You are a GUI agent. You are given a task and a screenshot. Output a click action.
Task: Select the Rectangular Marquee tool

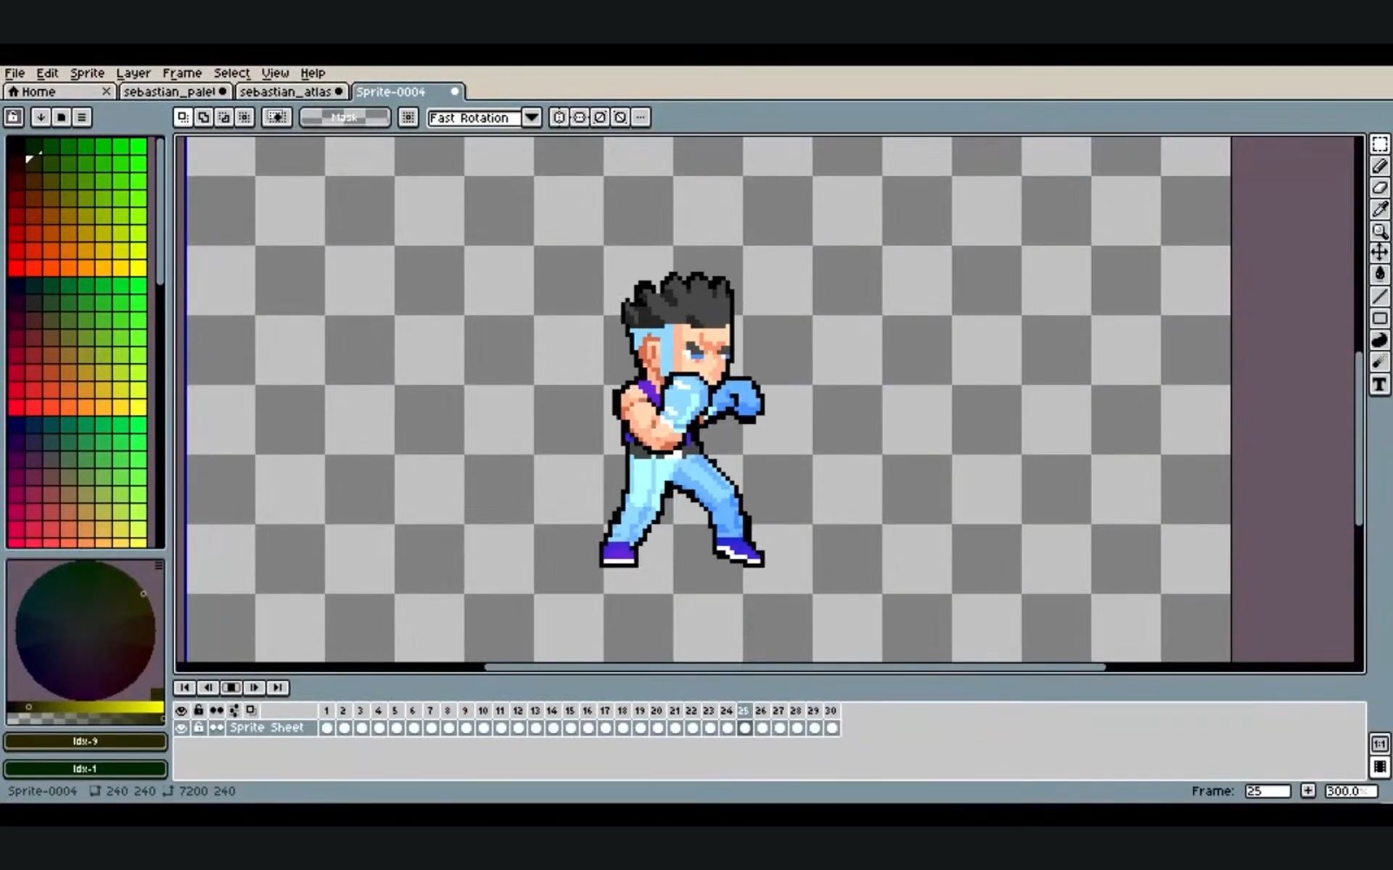coord(1379,144)
